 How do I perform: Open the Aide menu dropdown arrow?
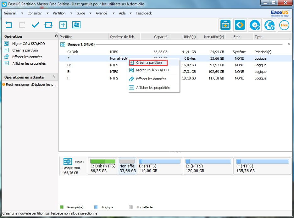pyautogui.click(x=131, y=13)
